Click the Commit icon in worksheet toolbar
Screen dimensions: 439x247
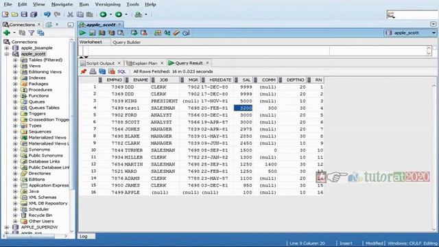point(134,33)
